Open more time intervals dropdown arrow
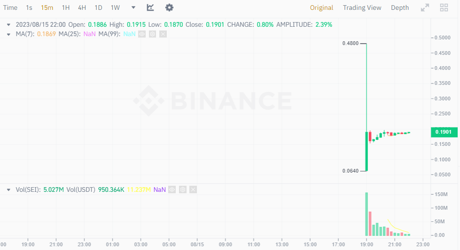Image resolution: width=460 pixels, height=250 pixels. click(133, 8)
